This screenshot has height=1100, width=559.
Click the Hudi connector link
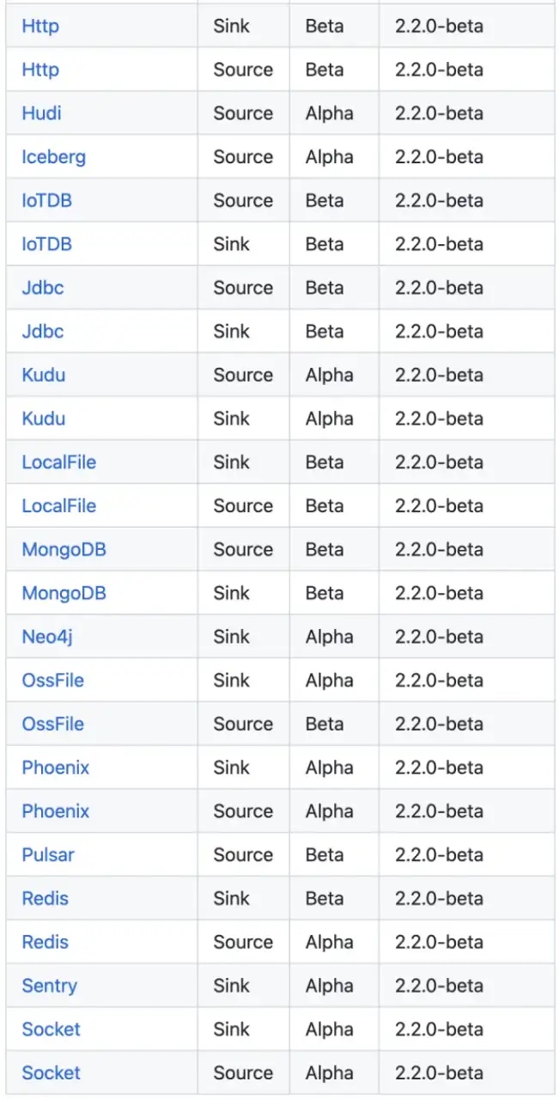pyautogui.click(x=41, y=113)
